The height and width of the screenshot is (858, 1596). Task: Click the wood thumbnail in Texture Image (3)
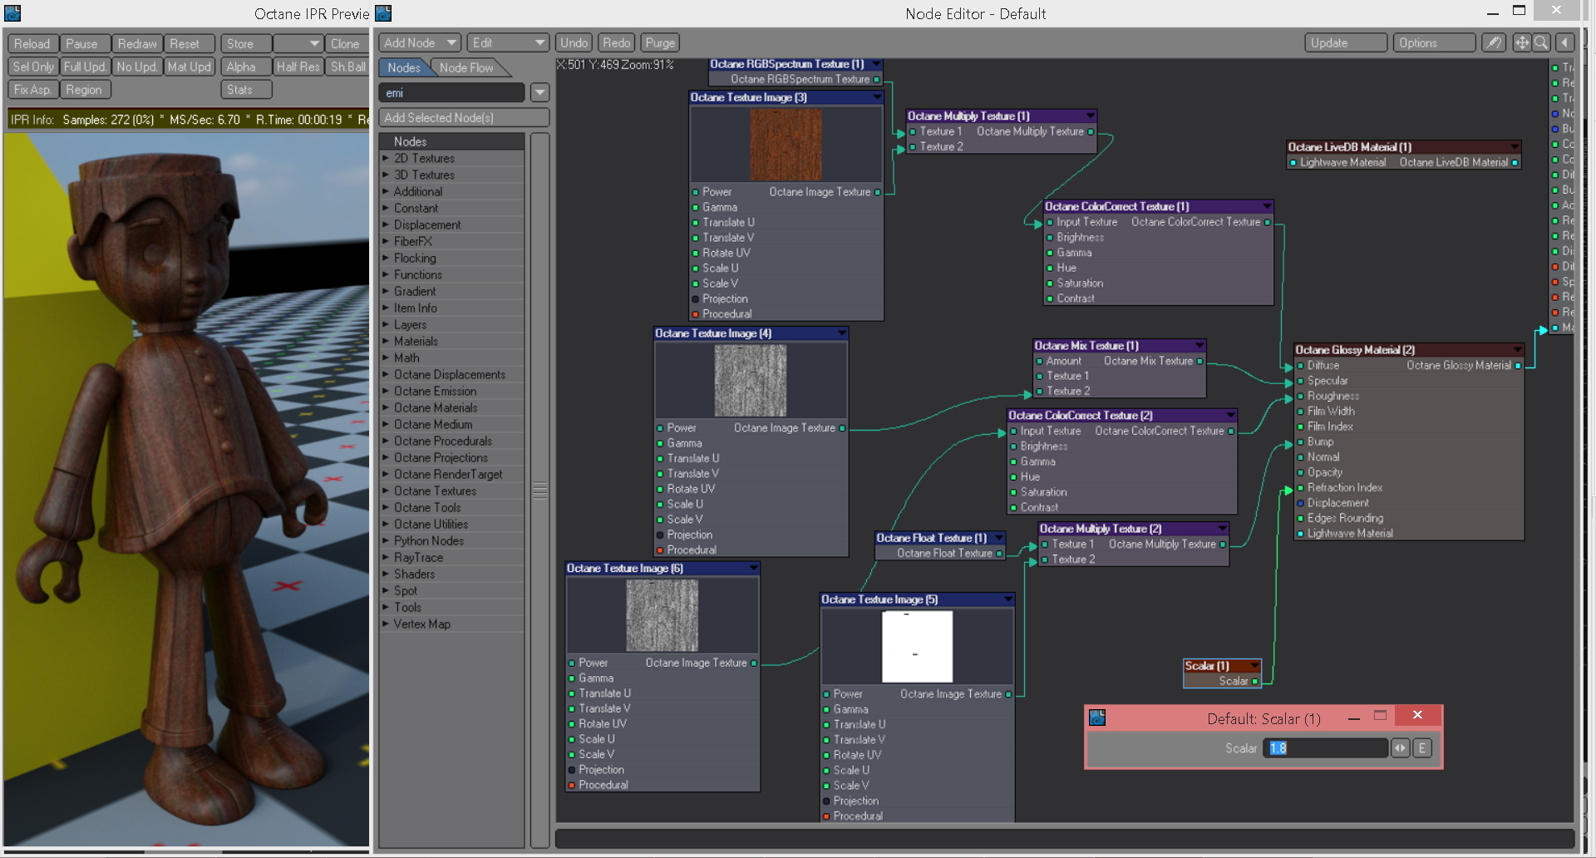point(786,145)
